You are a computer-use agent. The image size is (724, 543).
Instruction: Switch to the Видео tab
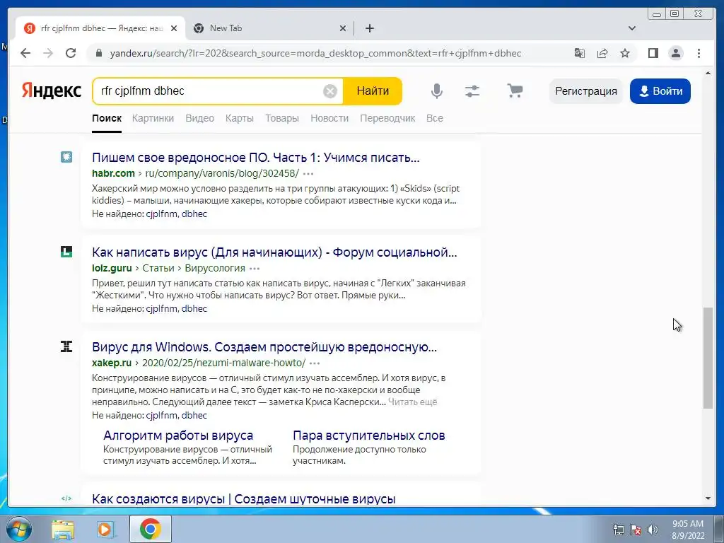(200, 118)
